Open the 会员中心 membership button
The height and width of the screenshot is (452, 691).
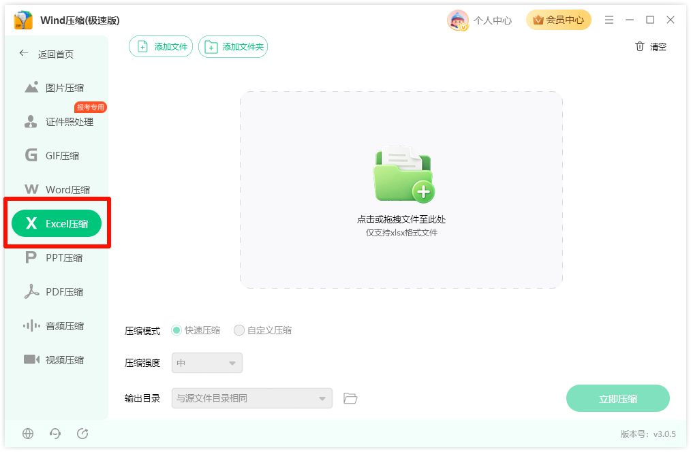[558, 20]
